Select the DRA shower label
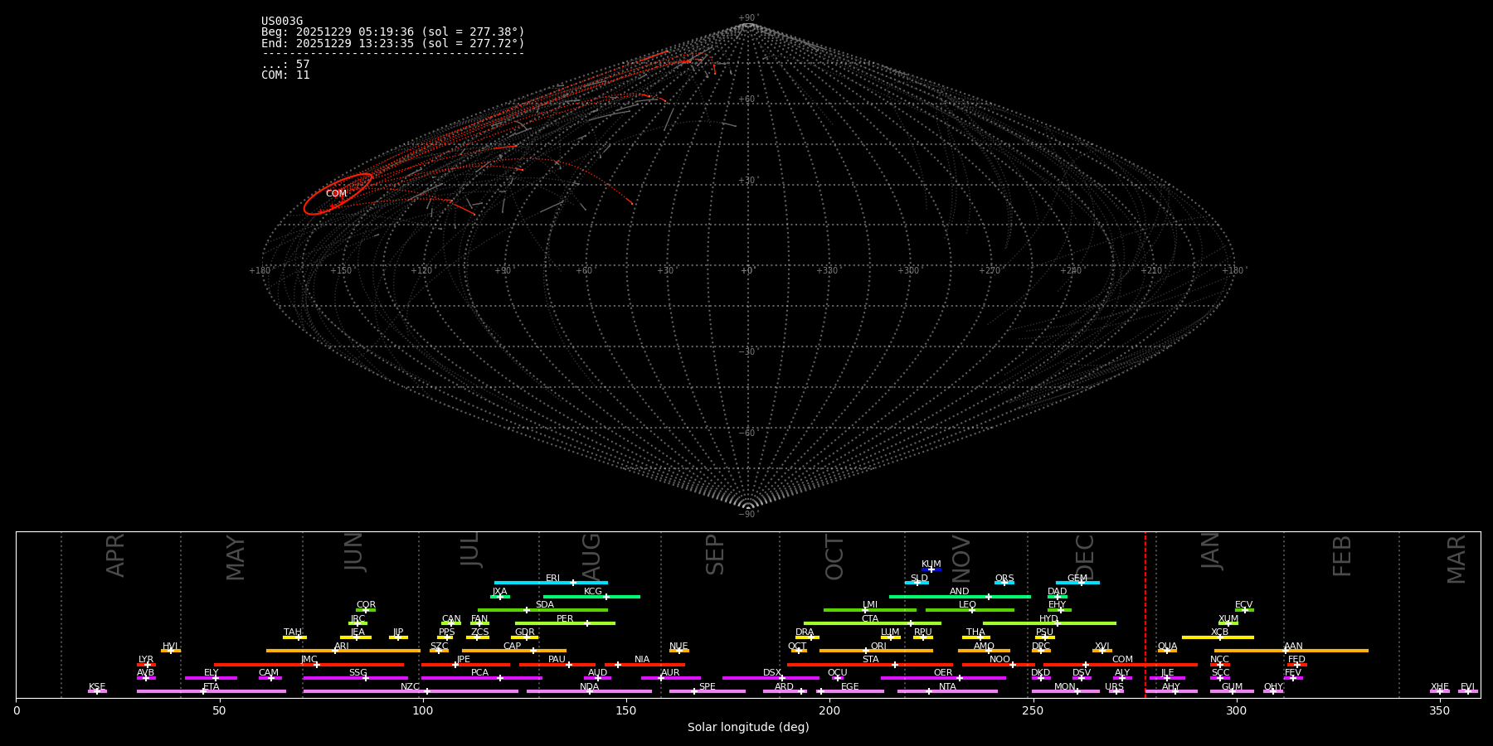Screen dimensions: 1493x746 coord(805,632)
